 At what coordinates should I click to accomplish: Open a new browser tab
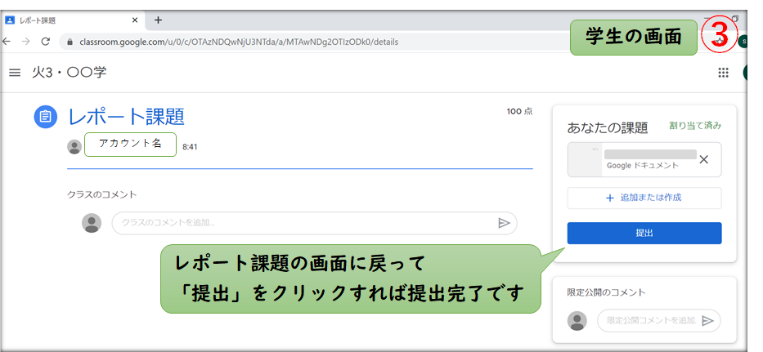click(158, 20)
